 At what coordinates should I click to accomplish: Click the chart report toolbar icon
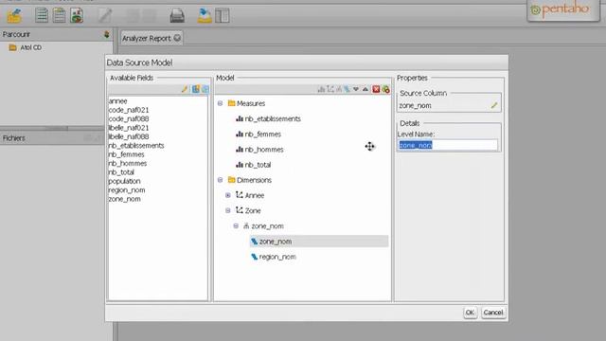coord(77,15)
